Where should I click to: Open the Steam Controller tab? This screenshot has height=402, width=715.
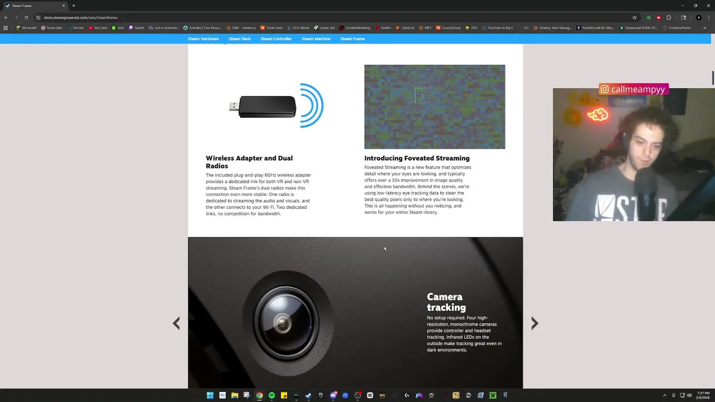point(276,39)
